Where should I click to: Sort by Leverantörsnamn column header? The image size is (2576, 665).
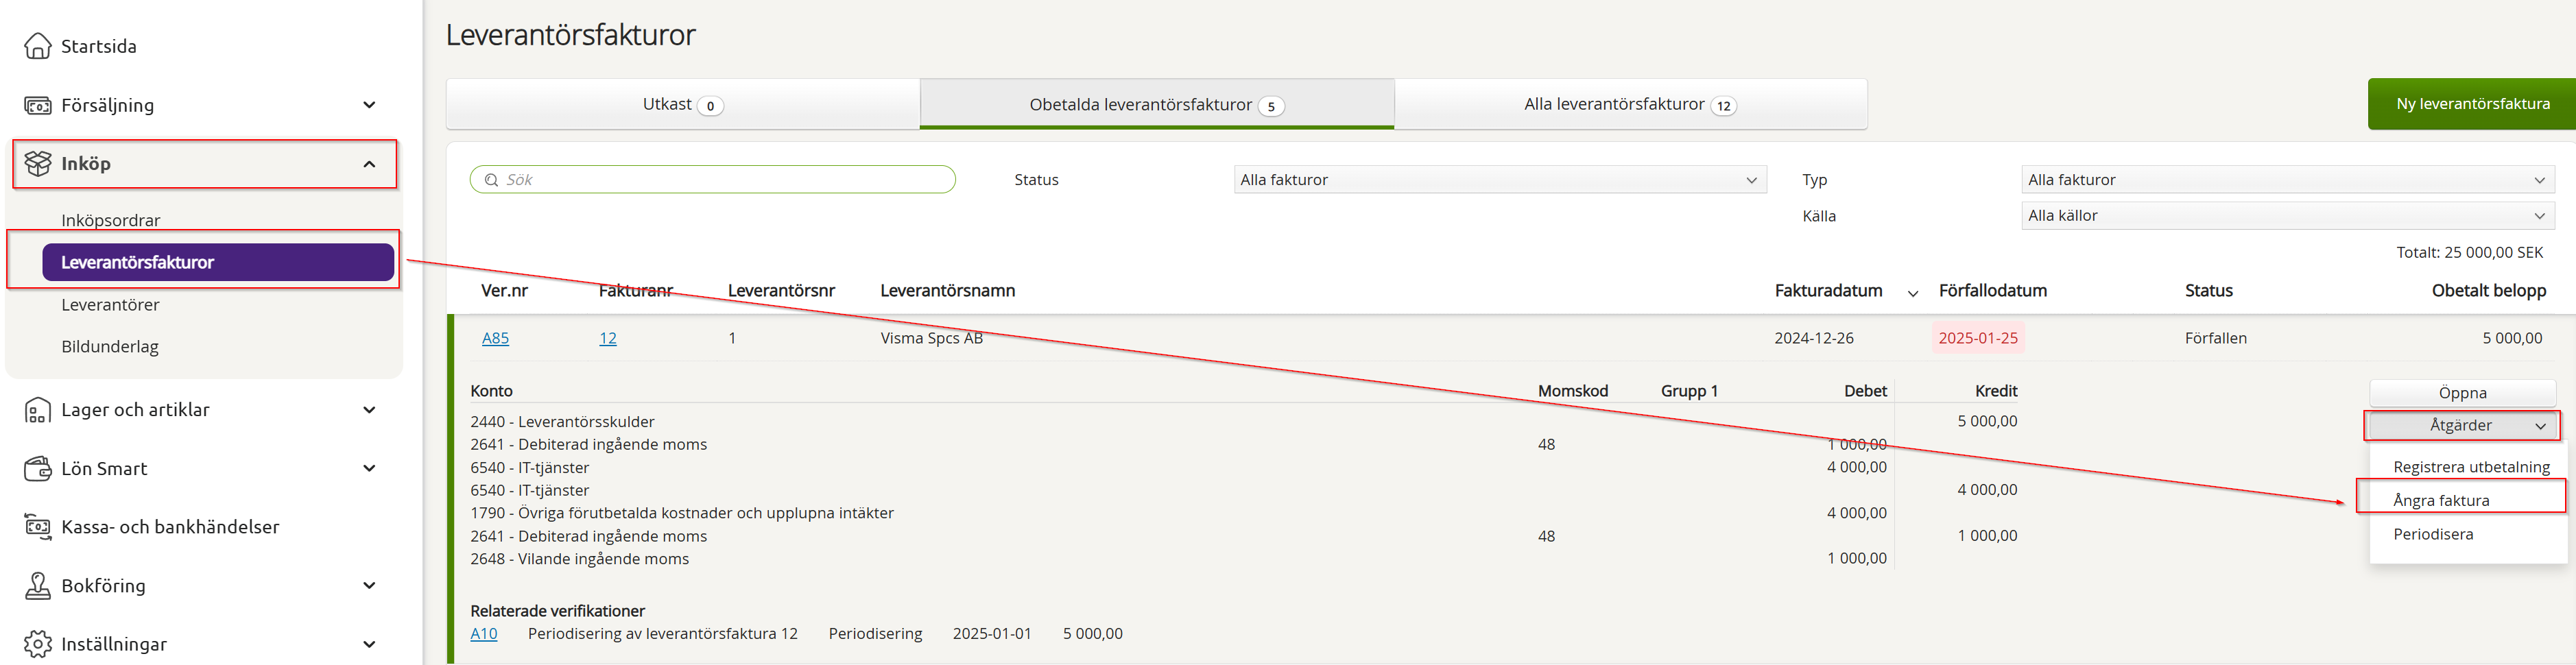[947, 291]
